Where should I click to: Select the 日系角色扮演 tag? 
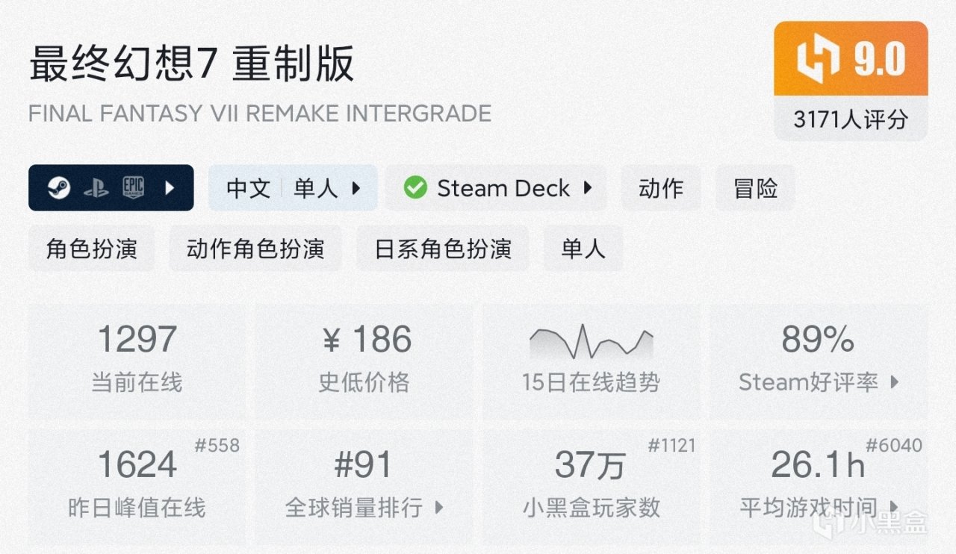(443, 249)
